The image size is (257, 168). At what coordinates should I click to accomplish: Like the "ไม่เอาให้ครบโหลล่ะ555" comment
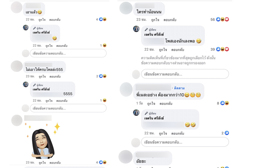pos(42,76)
